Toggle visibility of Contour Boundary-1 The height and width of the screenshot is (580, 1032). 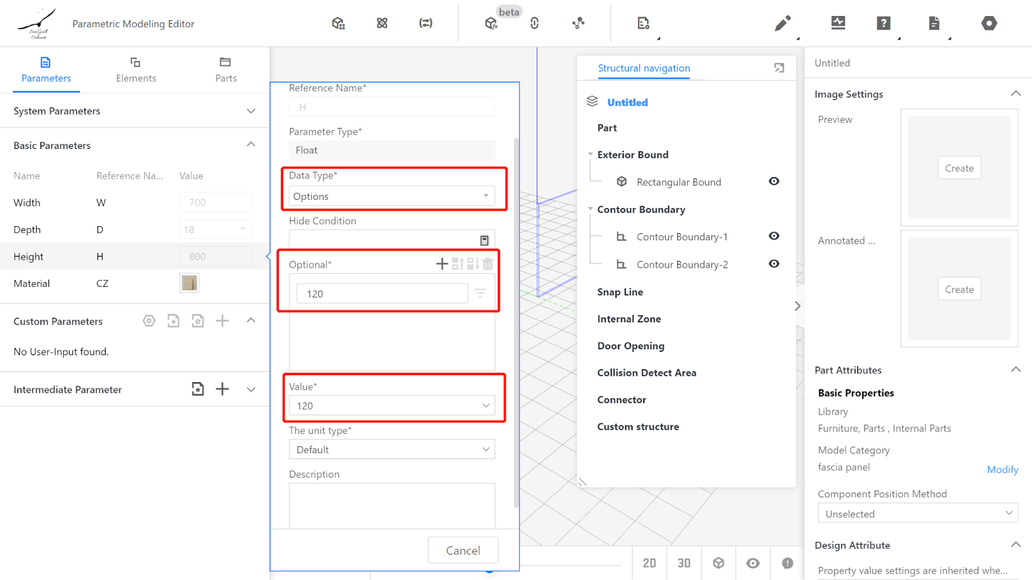[774, 237]
